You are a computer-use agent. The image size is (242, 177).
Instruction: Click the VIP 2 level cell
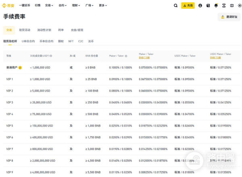point(10,91)
